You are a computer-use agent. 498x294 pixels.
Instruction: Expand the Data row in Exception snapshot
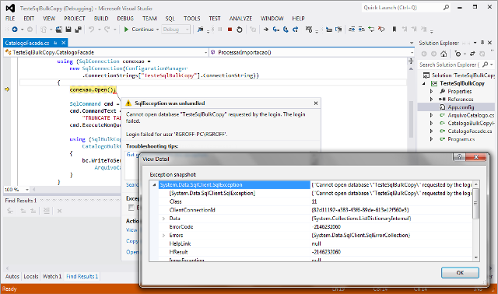pyautogui.click(x=163, y=219)
